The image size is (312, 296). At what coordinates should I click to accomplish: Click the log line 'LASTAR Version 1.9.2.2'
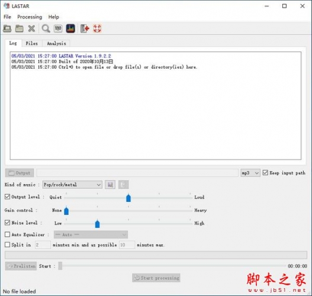(61, 56)
